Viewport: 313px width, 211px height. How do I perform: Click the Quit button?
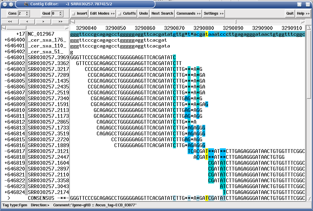pyautogui.click(x=290, y=13)
